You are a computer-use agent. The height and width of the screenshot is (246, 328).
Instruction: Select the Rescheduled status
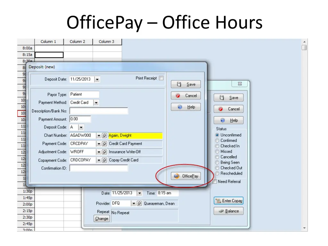217,173
